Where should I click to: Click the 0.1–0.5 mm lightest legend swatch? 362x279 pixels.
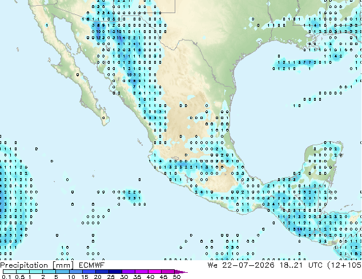click(10, 272)
